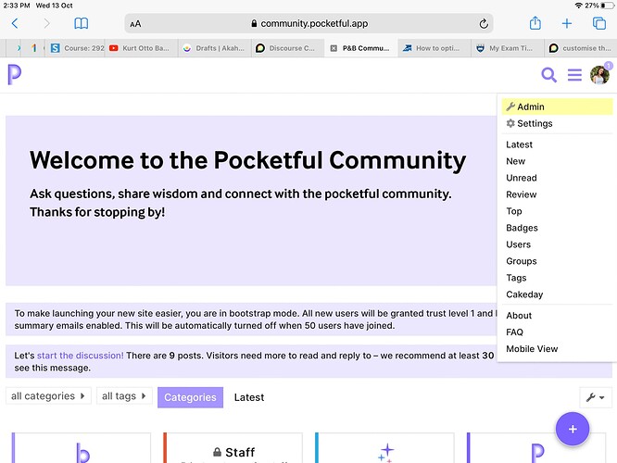Tap Safari's reload page icon

click(x=484, y=24)
